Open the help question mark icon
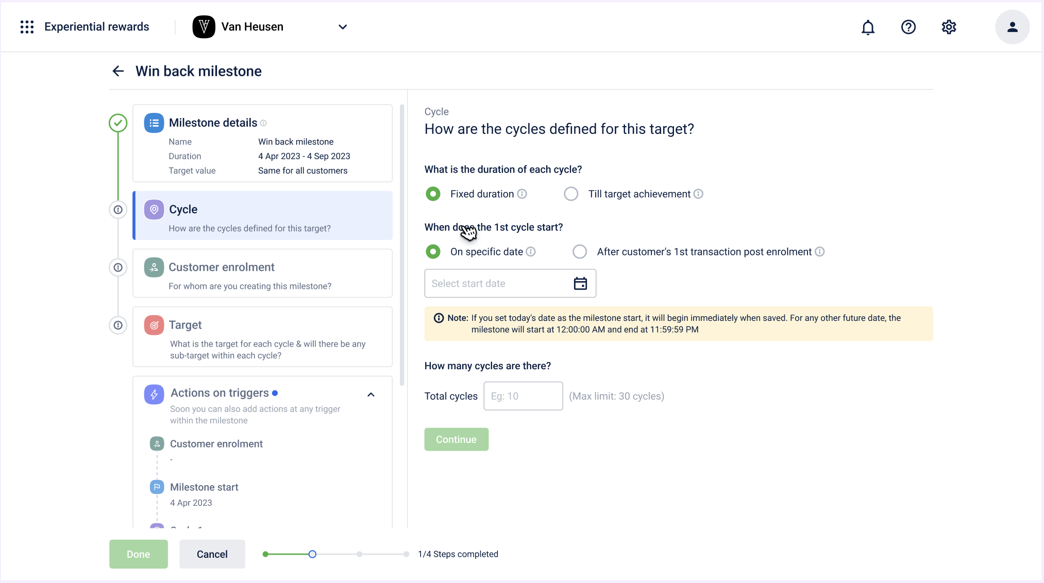 pos(908,27)
